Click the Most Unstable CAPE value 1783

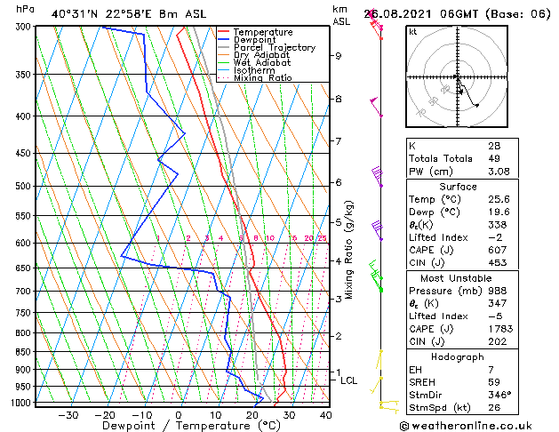(500, 329)
